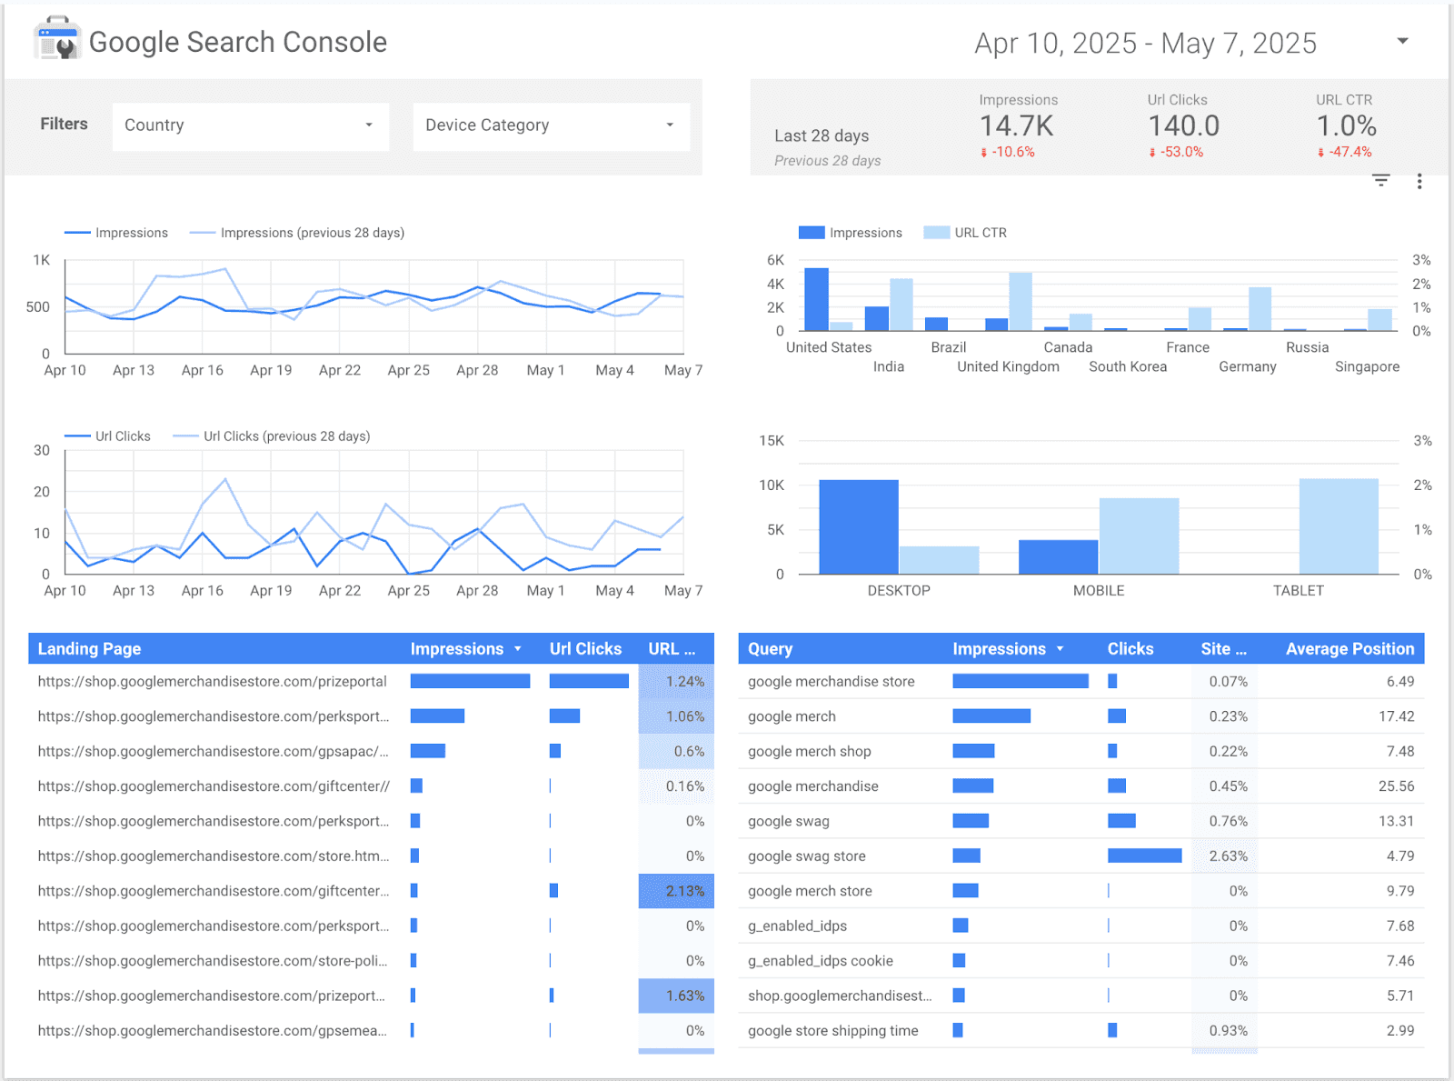The height and width of the screenshot is (1081, 1454).
Task: Click the giftcenter landing page link
Action: 213,786
